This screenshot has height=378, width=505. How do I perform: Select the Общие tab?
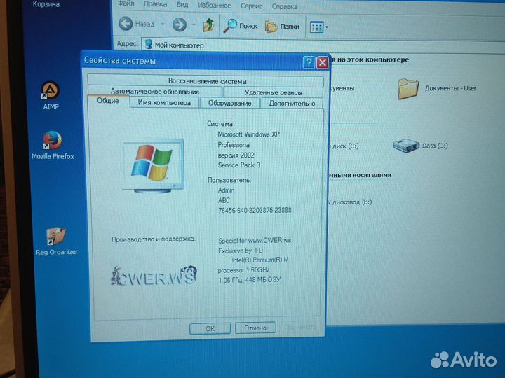108,101
